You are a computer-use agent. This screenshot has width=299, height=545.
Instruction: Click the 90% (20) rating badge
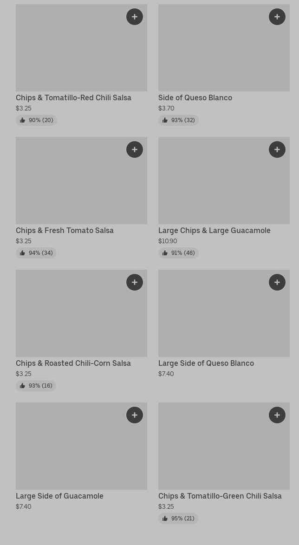pos(36,120)
